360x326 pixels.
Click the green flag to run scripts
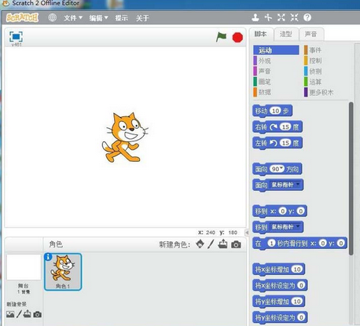point(222,37)
